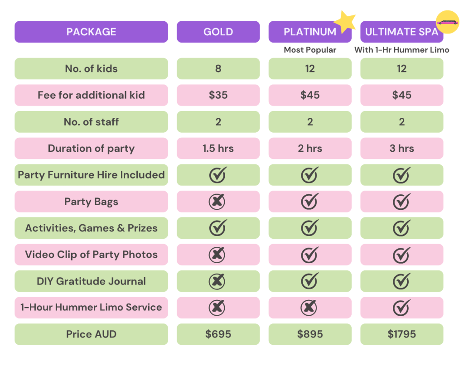This screenshot has width=464, height=371.
Task: Click Gold's Video Clip cross icon
Action: [x=217, y=255]
